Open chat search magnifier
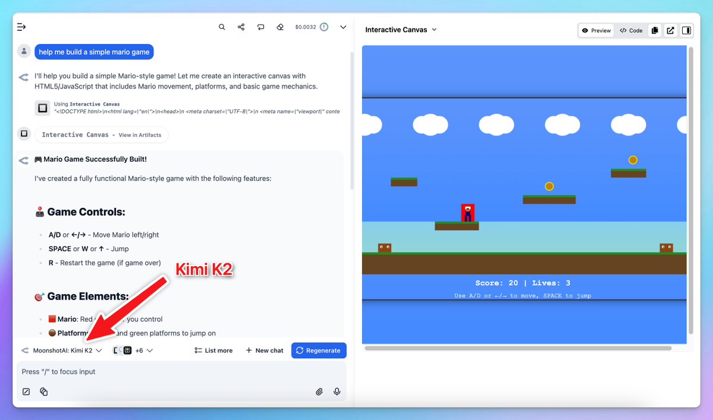The height and width of the screenshot is (420, 713). [222, 27]
